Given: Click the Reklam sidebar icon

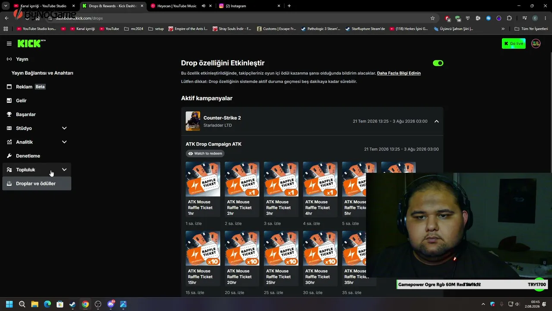Looking at the screenshot, I should 9,87.
